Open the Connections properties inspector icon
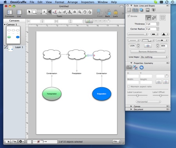The image size is (176, 148). click(135, 68)
